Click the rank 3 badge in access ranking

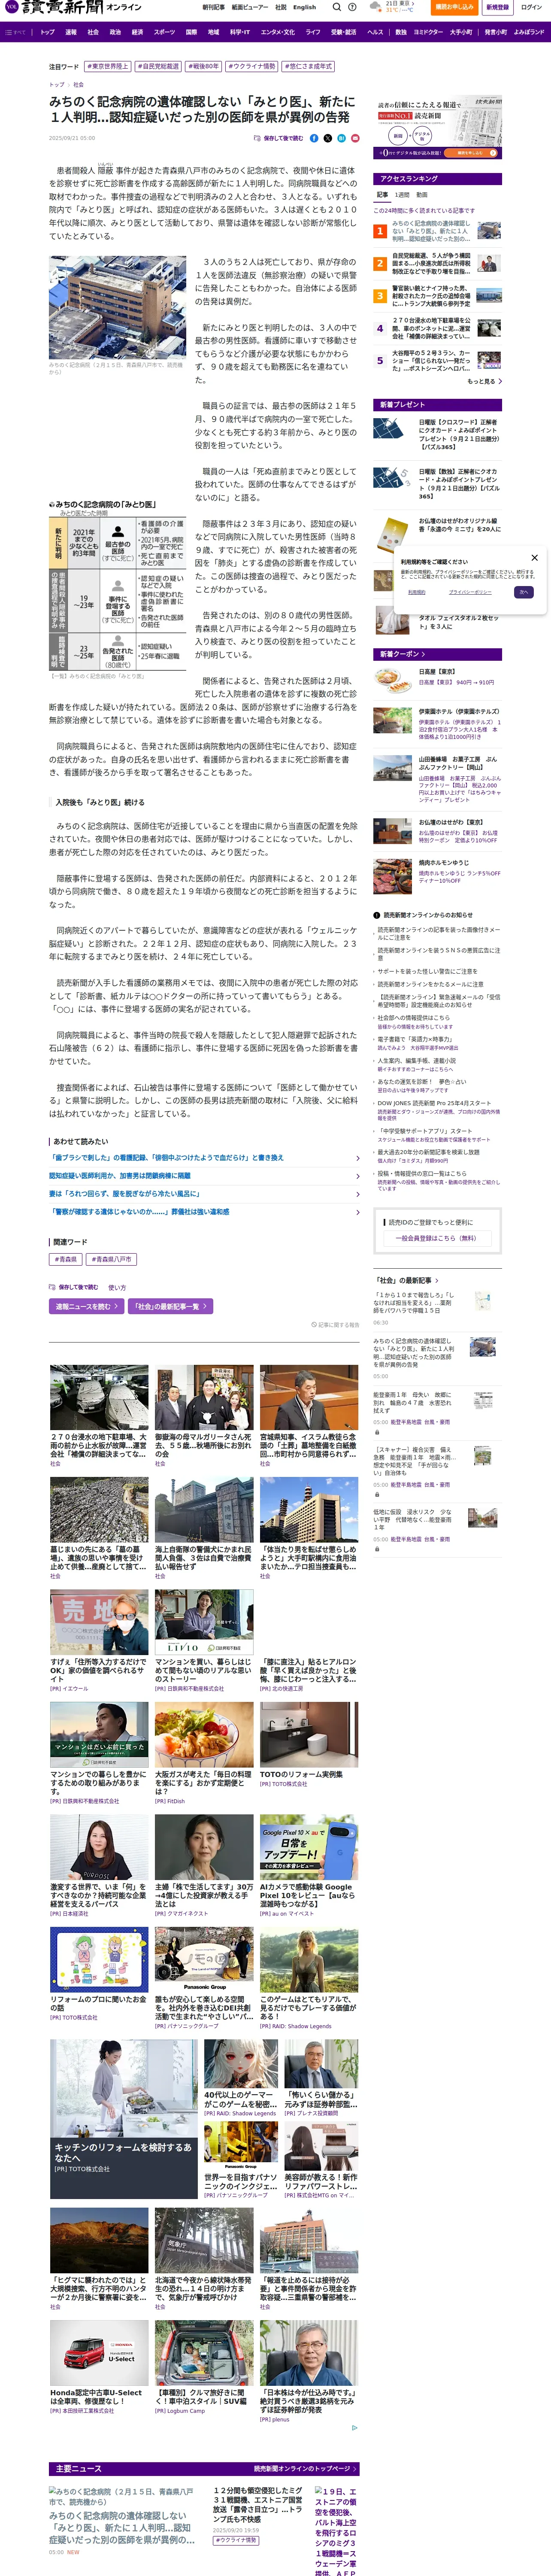tap(380, 296)
